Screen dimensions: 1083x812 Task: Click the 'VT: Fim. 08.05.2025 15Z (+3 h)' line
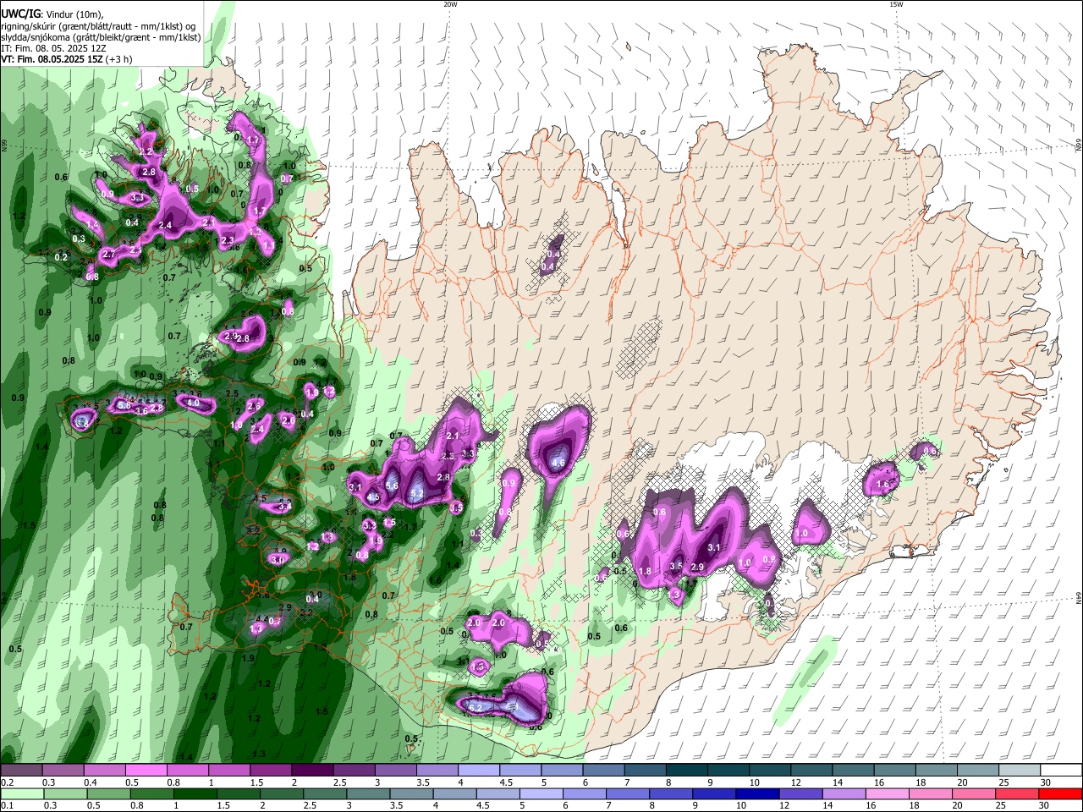tap(66, 59)
